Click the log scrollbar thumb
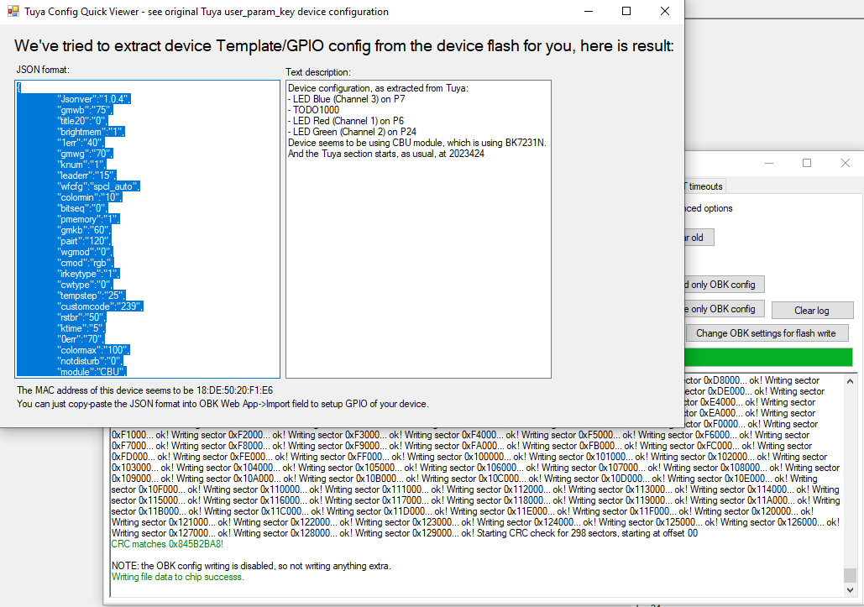This screenshot has width=864, height=607. point(850,576)
